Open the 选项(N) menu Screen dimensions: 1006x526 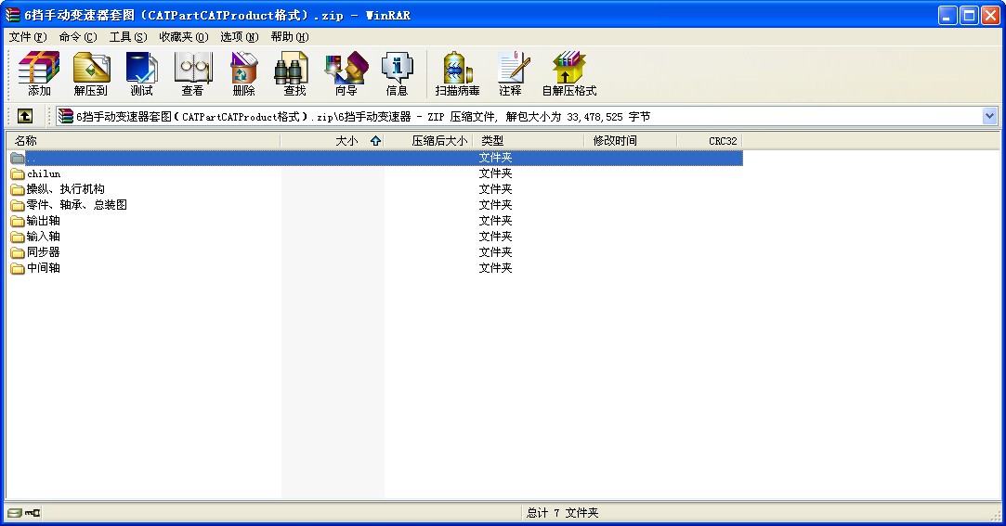240,37
